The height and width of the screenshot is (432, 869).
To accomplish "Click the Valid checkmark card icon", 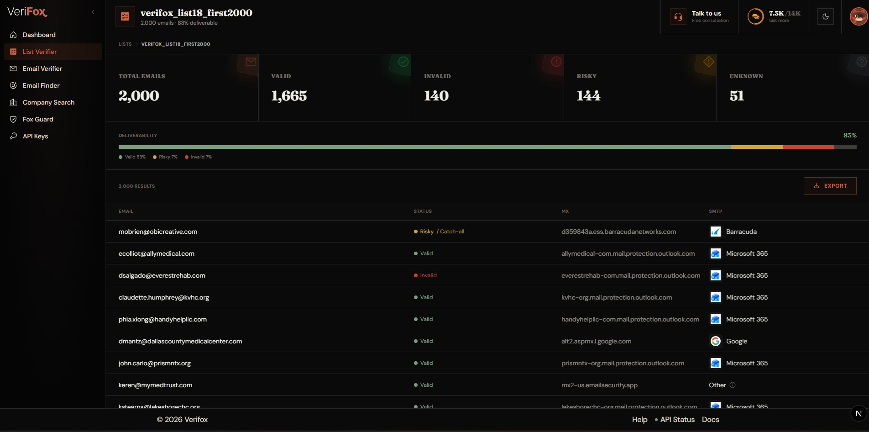I will click(x=403, y=62).
